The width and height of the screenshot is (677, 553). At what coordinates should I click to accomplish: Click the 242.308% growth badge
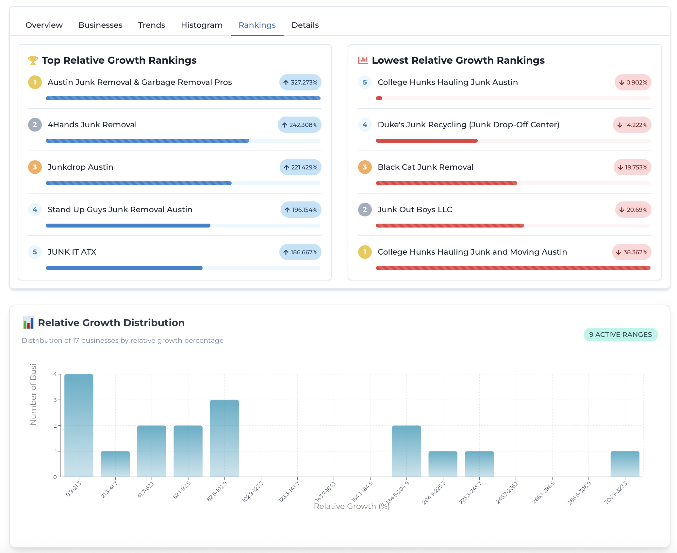[x=300, y=125]
